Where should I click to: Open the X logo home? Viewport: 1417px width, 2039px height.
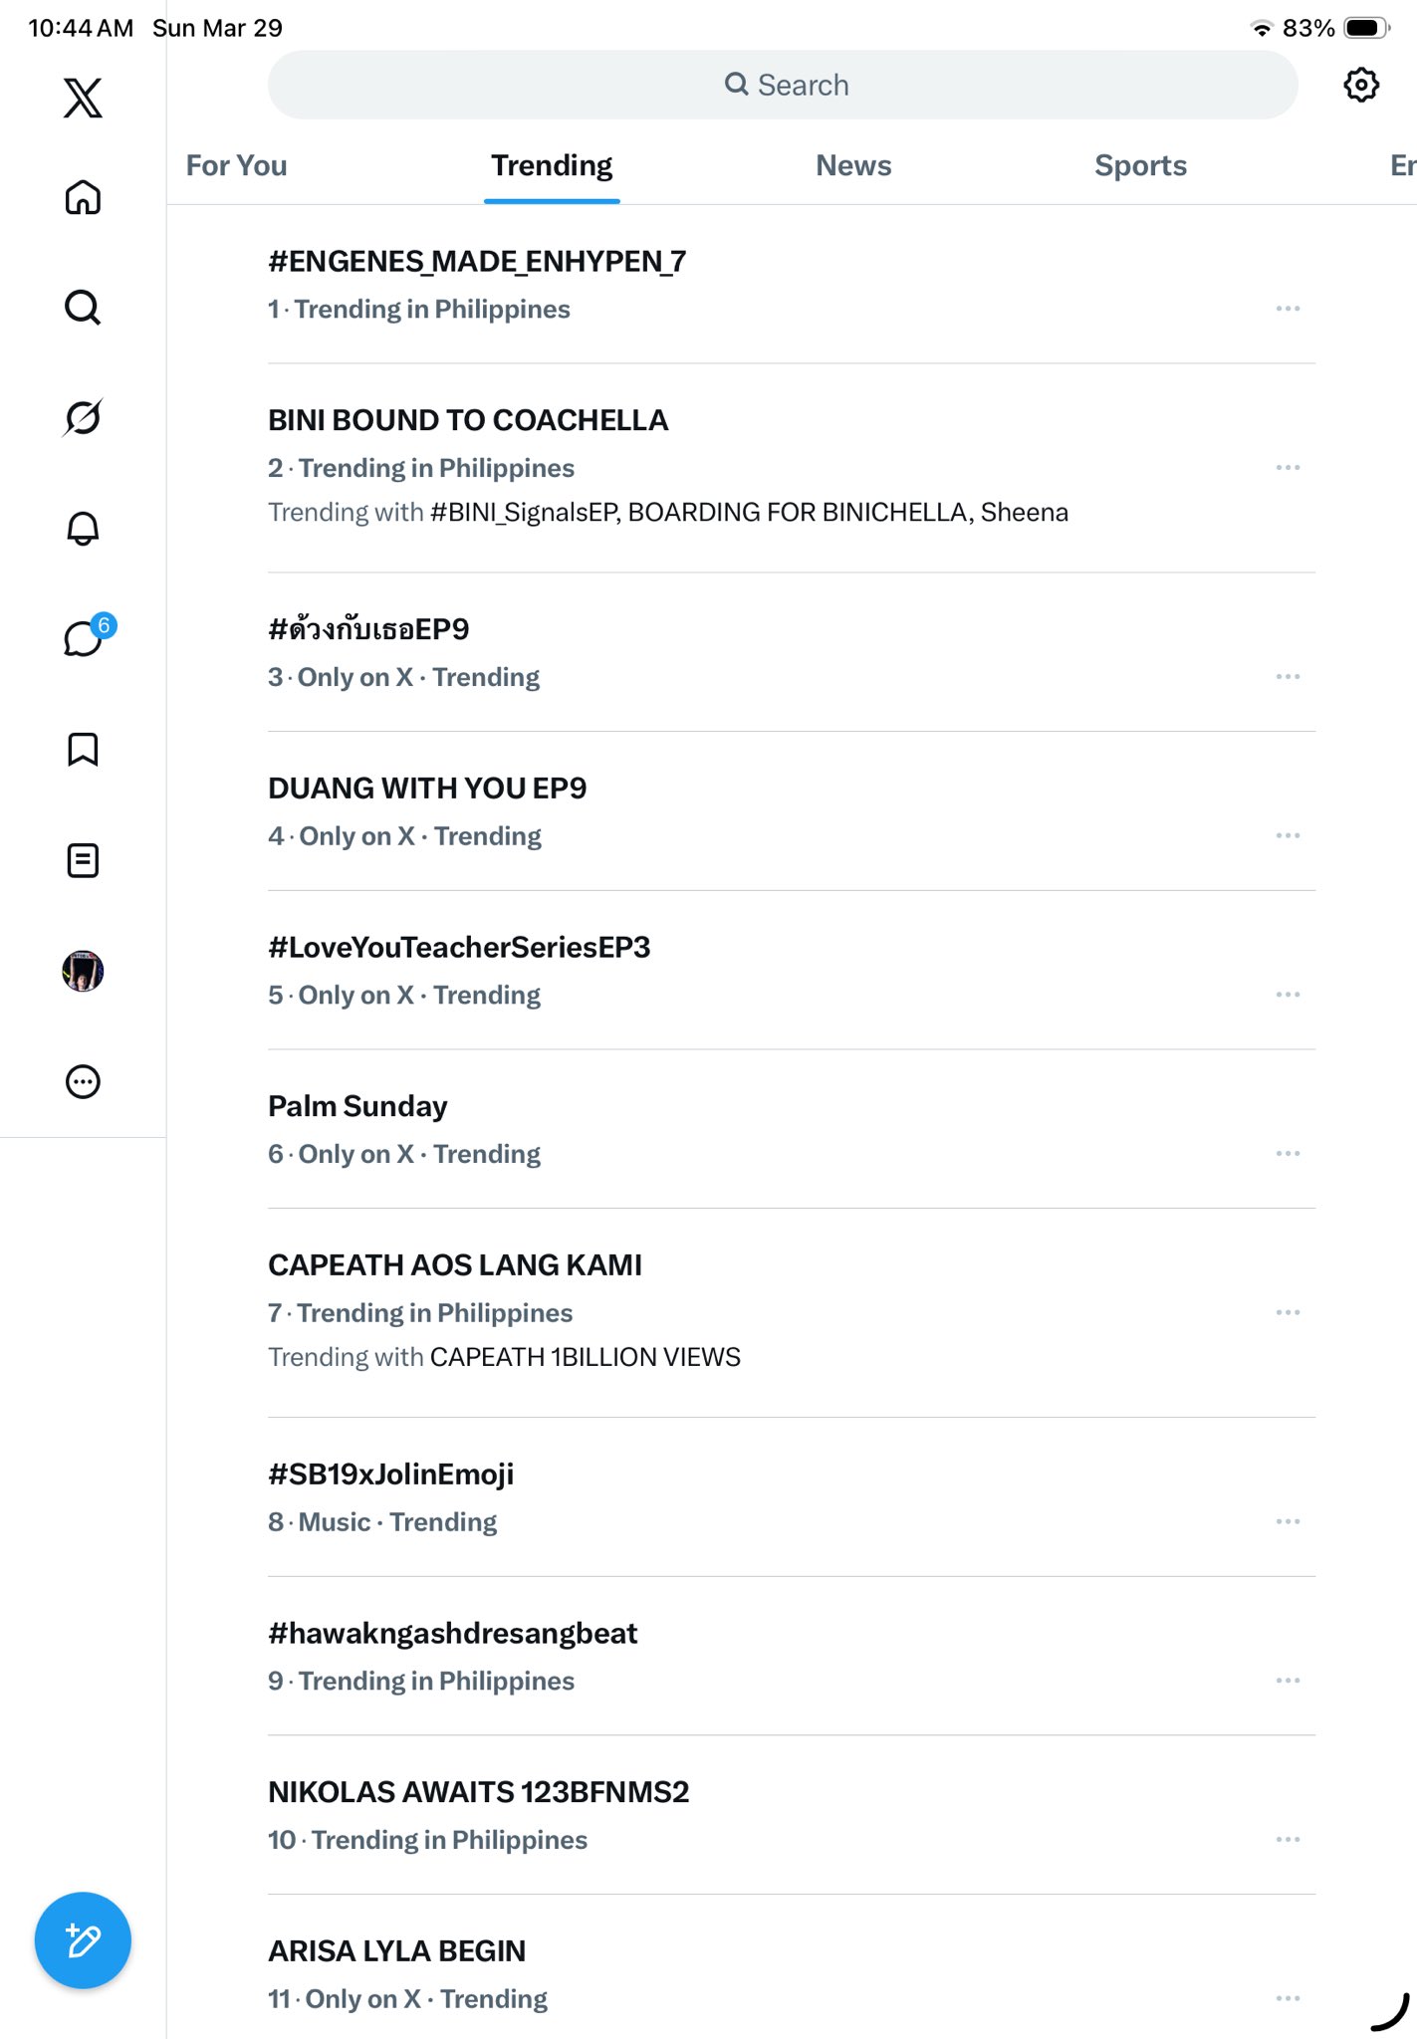83,98
